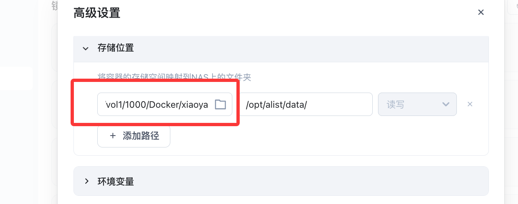Click the /opt/alist/data/ container path field

point(306,104)
